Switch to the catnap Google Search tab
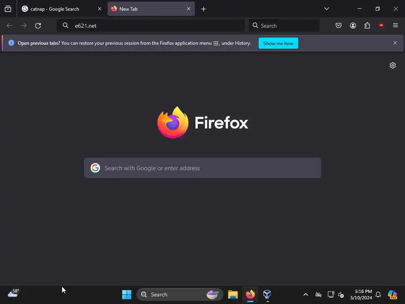The image size is (405, 304). 61,9
